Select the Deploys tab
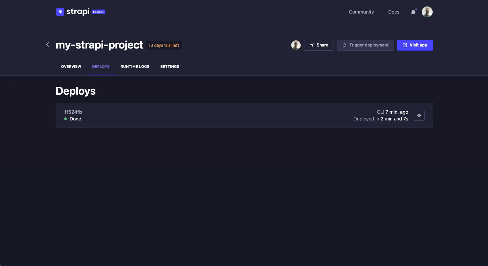 pyautogui.click(x=101, y=66)
